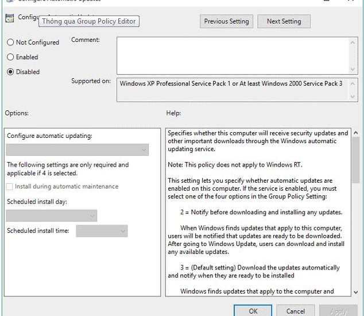Jump to Next Setting
The height and width of the screenshot is (316, 364).
pos(284,22)
